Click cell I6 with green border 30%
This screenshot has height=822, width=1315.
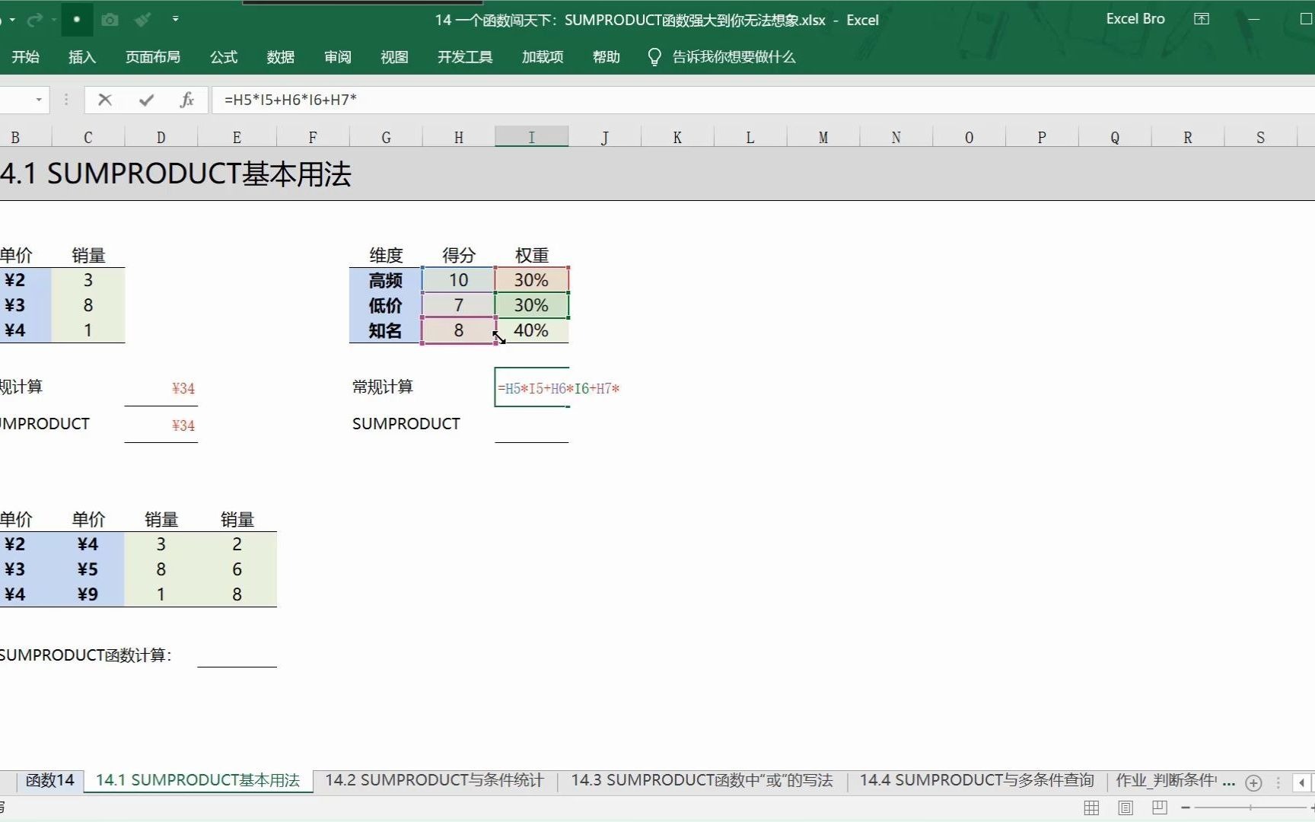[531, 305]
